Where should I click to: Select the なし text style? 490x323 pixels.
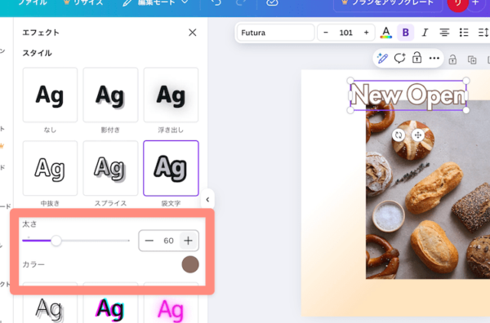pos(50,95)
